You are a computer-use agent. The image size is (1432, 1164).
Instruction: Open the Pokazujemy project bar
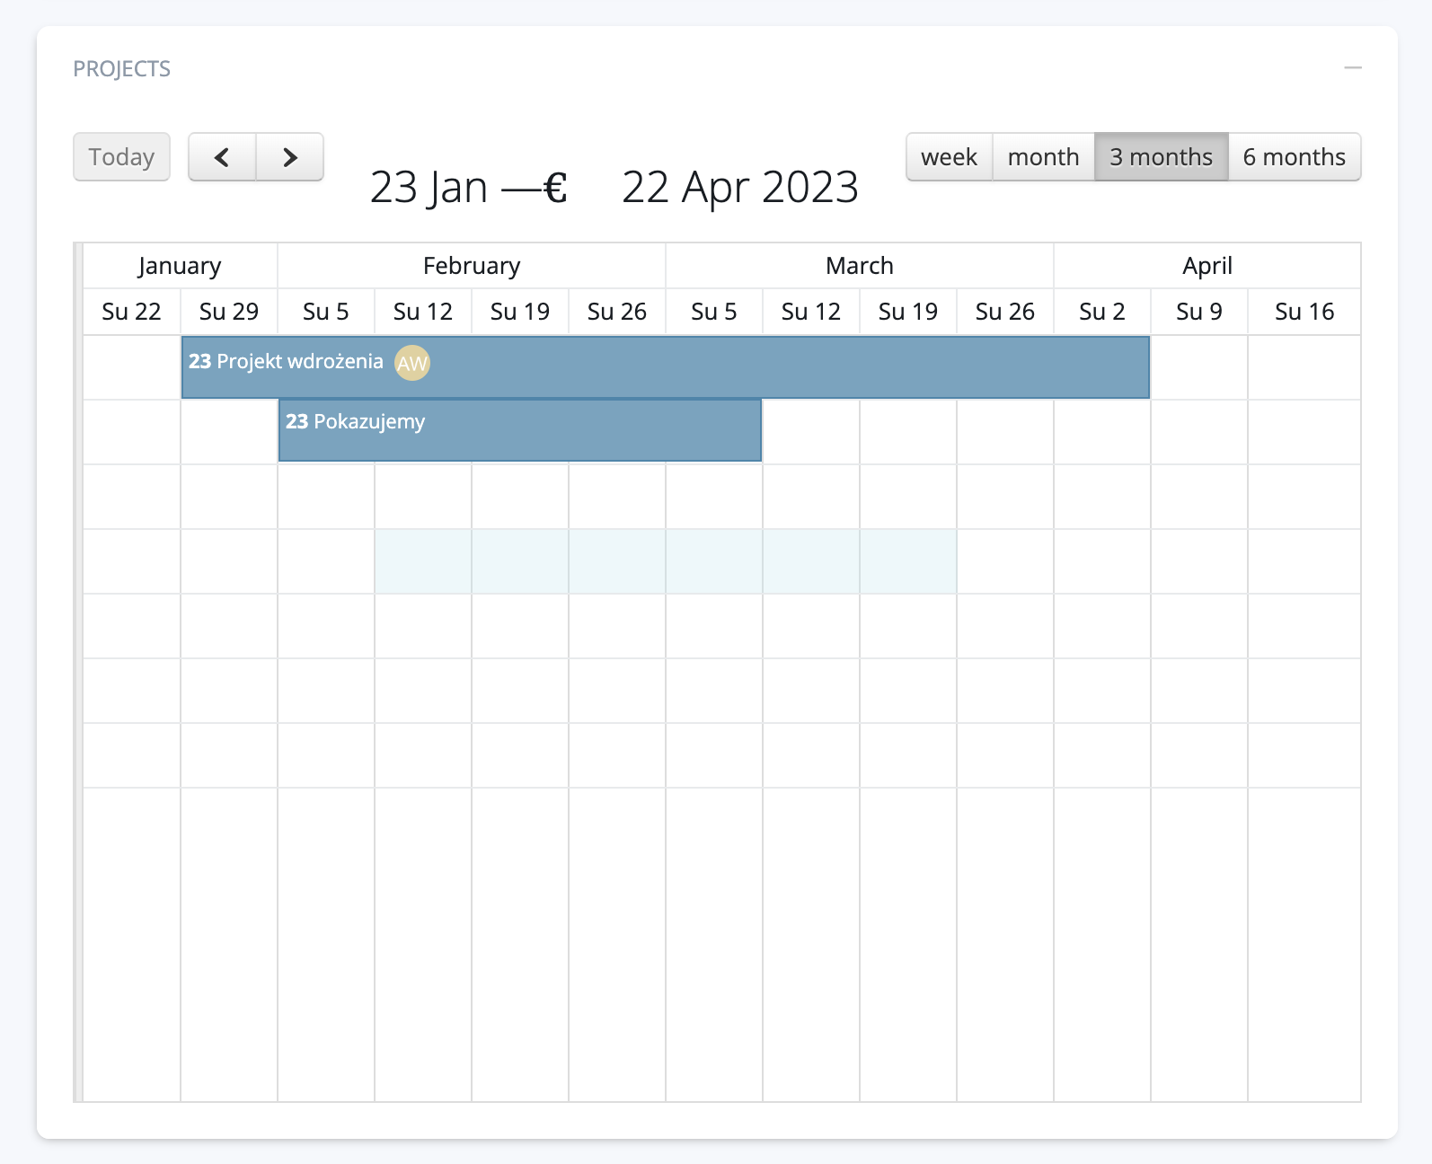coord(539,430)
